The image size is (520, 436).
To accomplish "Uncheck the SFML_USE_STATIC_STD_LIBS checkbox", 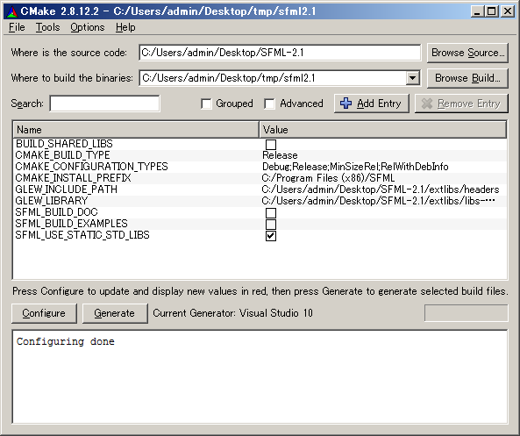I will coord(271,236).
